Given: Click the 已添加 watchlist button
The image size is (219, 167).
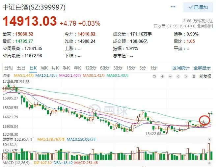Looking at the screenshot, I should [x=198, y=7].
